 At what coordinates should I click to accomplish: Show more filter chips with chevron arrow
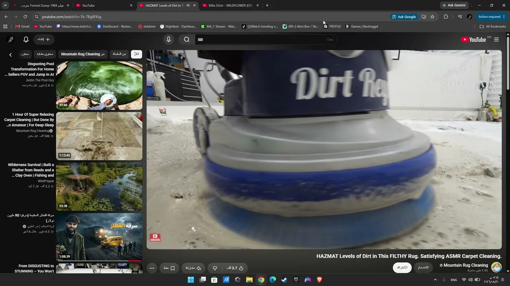[10, 54]
